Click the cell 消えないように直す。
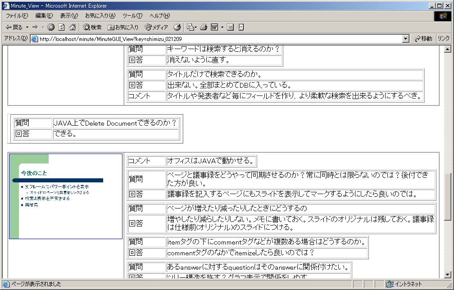Screen dimensions: 454x290 (x=224, y=60)
